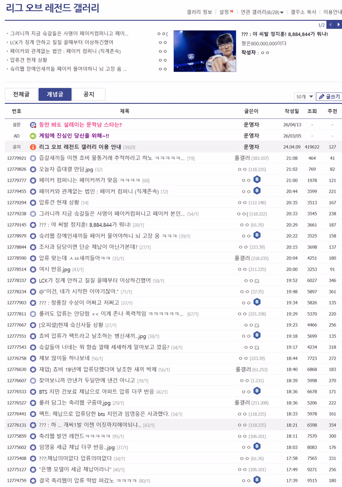Click the post icon for 압류견 현재 상황
This screenshot has height=487, width=342.
pyautogui.click(x=33, y=202)
